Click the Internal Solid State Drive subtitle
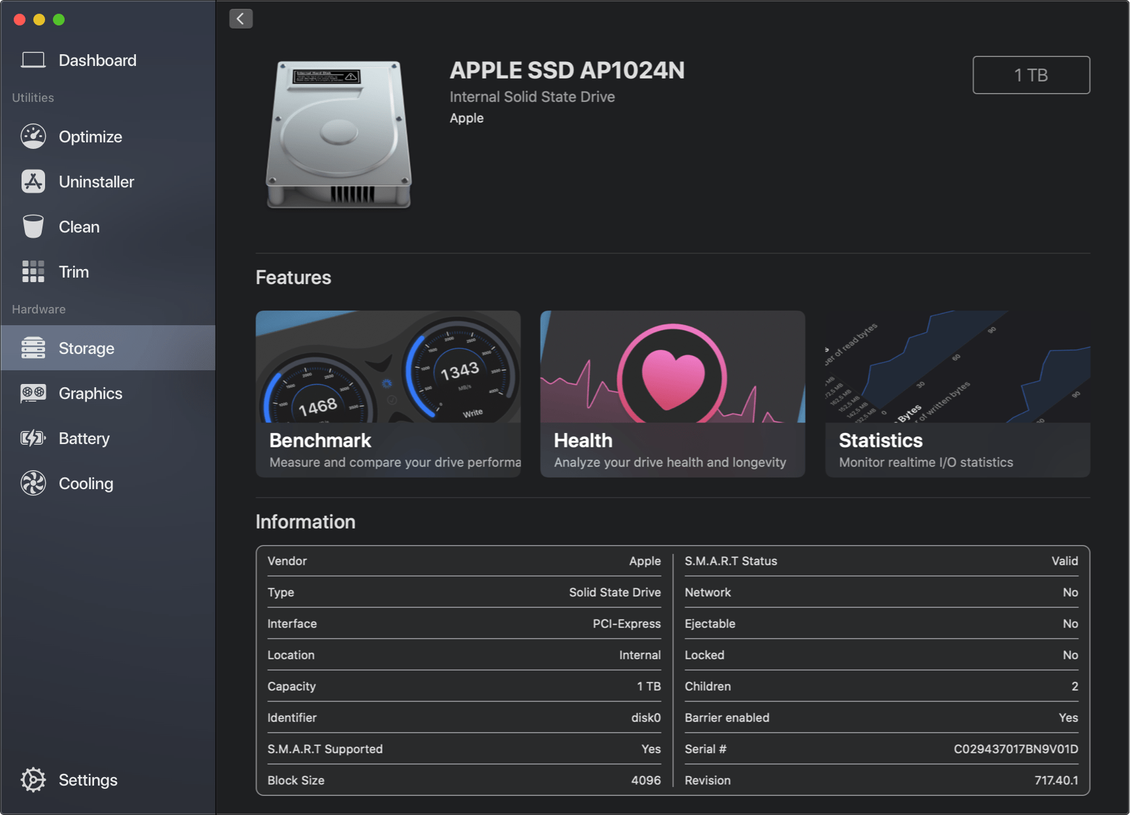The image size is (1130, 815). click(x=532, y=97)
